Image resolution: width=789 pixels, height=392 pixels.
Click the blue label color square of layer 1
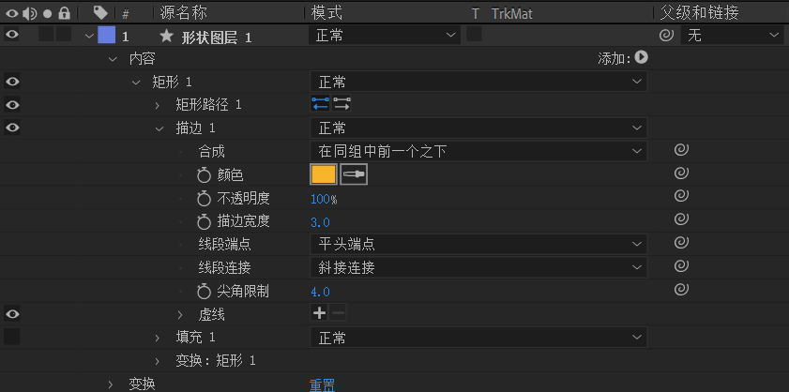tap(106, 36)
